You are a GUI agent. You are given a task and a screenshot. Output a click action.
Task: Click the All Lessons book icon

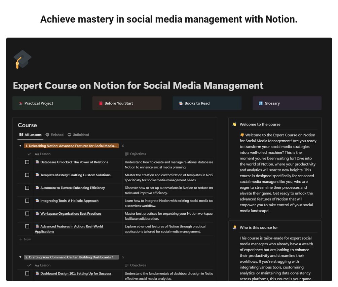click(21, 135)
